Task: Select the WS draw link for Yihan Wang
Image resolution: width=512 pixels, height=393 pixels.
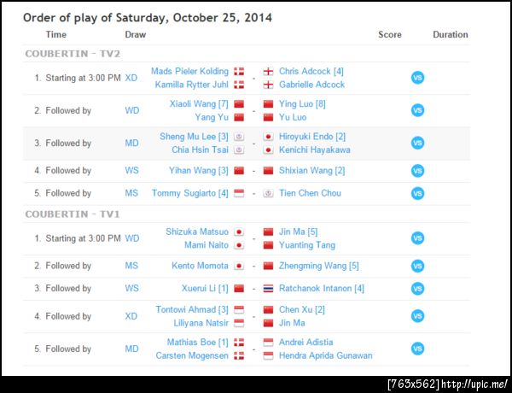Action: tap(131, 171)
